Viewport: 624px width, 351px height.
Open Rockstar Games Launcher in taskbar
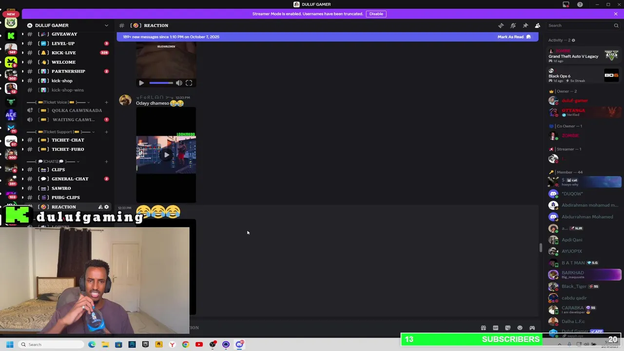[158, 345]
